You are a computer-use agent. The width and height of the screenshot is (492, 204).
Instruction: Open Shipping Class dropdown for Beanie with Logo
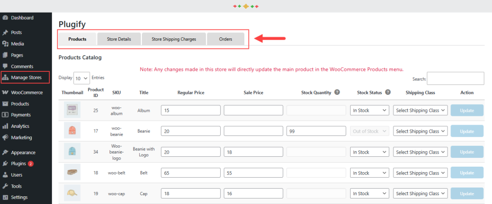click(x=420, y=152)
